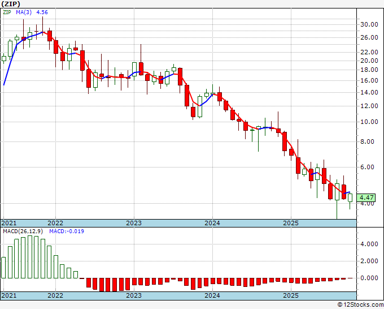The image size is (384, 309).
Task: Click the MACD(26,12,9) indicator label
Action: point(23,231)
